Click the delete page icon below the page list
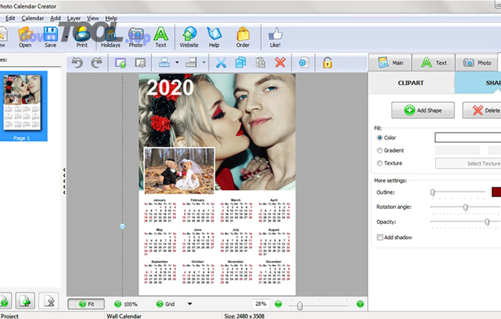This screenshot has height=319, width=501. (x=49, y=301)
